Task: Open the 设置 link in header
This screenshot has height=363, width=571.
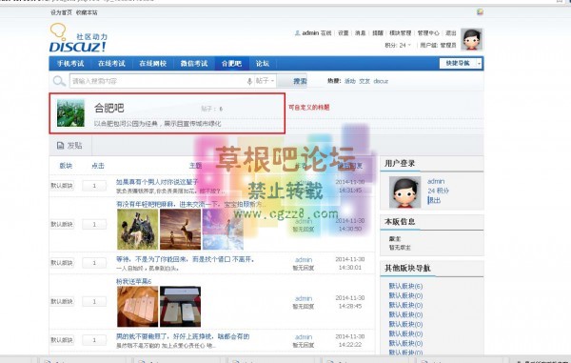Action: pos(343,33)
